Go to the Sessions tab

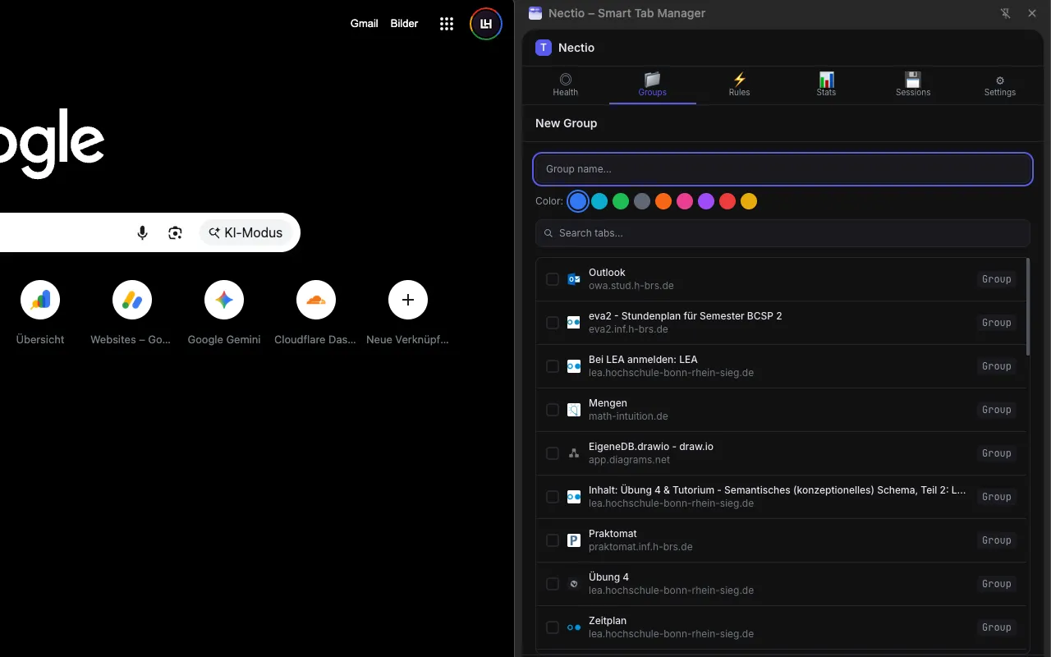coord(913,85)
